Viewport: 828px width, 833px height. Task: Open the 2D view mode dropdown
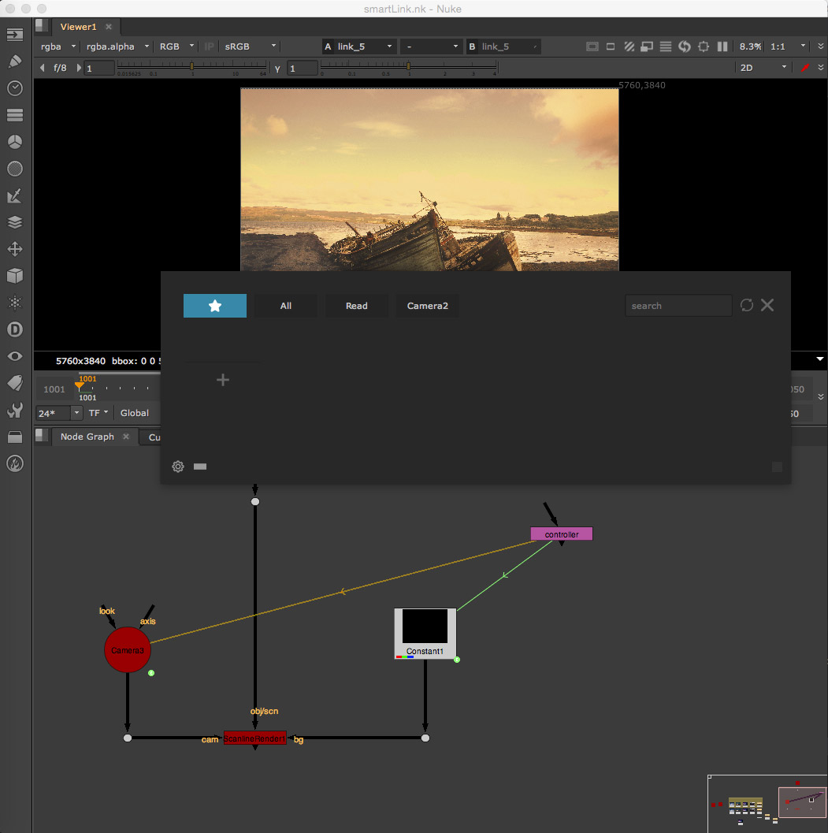pyautogui.click(x=763, y=68)
